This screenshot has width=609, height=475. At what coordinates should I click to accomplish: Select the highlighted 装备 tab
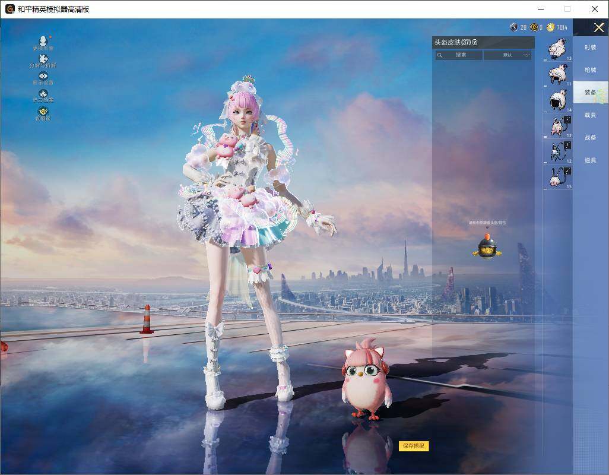(x=591, y=93)
